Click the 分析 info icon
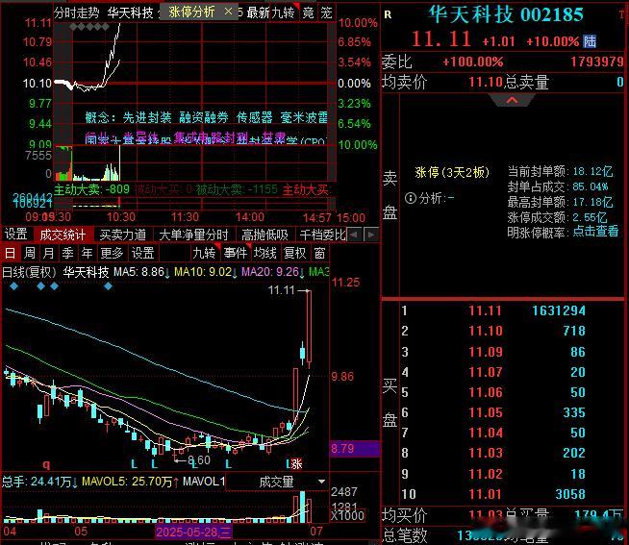The height and width of the screenshot is (545, 629). [411, 198]
